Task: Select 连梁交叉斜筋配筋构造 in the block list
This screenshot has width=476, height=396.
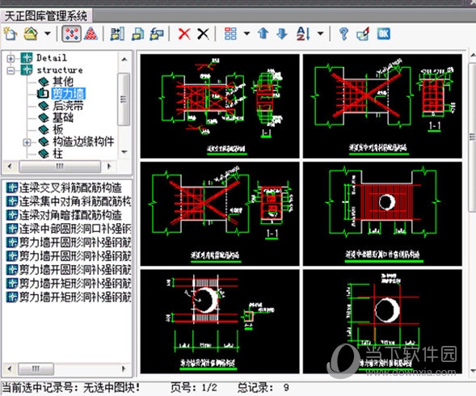Action: click(x=70, y=188)
